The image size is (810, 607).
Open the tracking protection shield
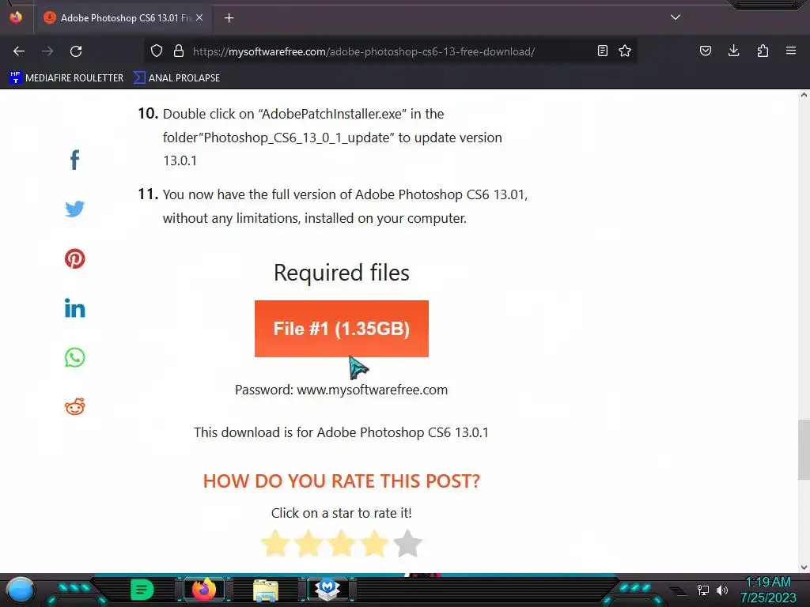pos(157,51)
